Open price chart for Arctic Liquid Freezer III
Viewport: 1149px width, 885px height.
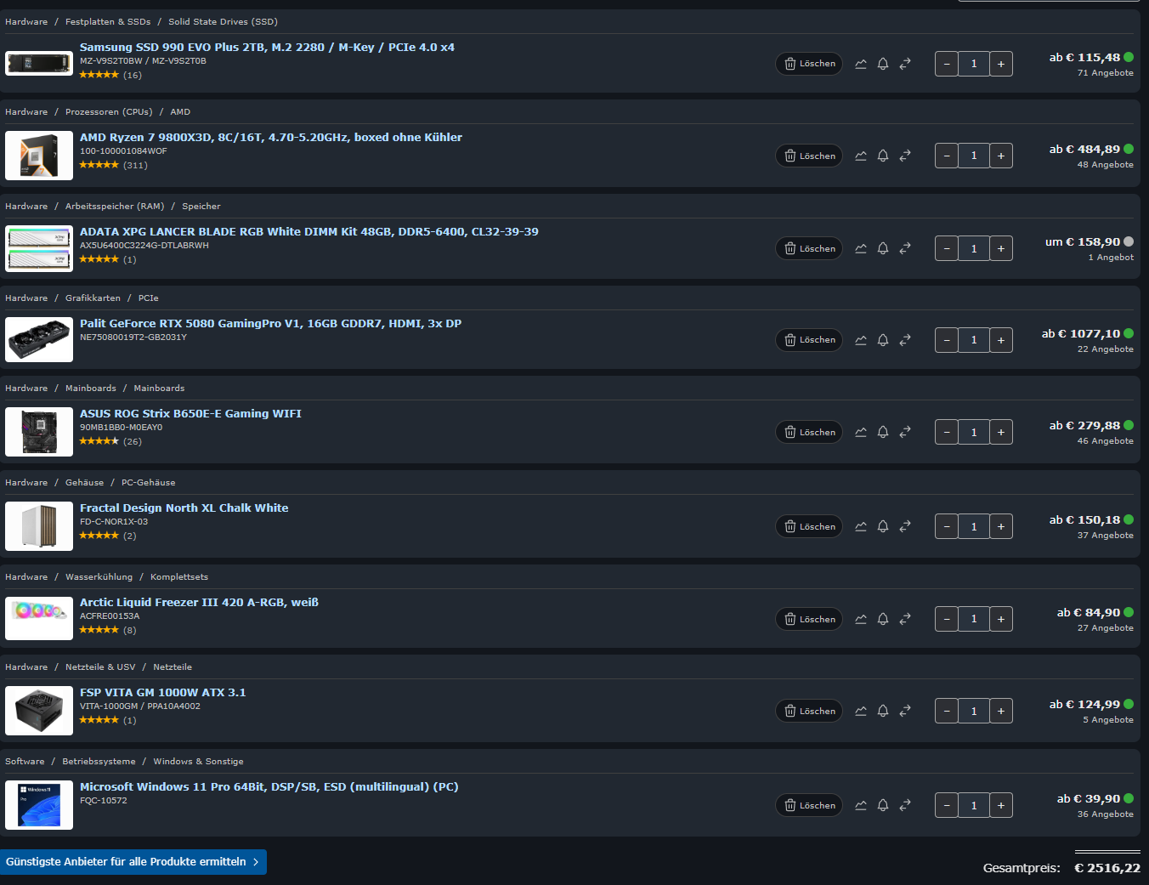[x=861, y=619]
